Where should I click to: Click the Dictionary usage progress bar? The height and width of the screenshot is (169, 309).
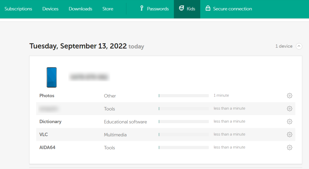click(x=184, y=122)
